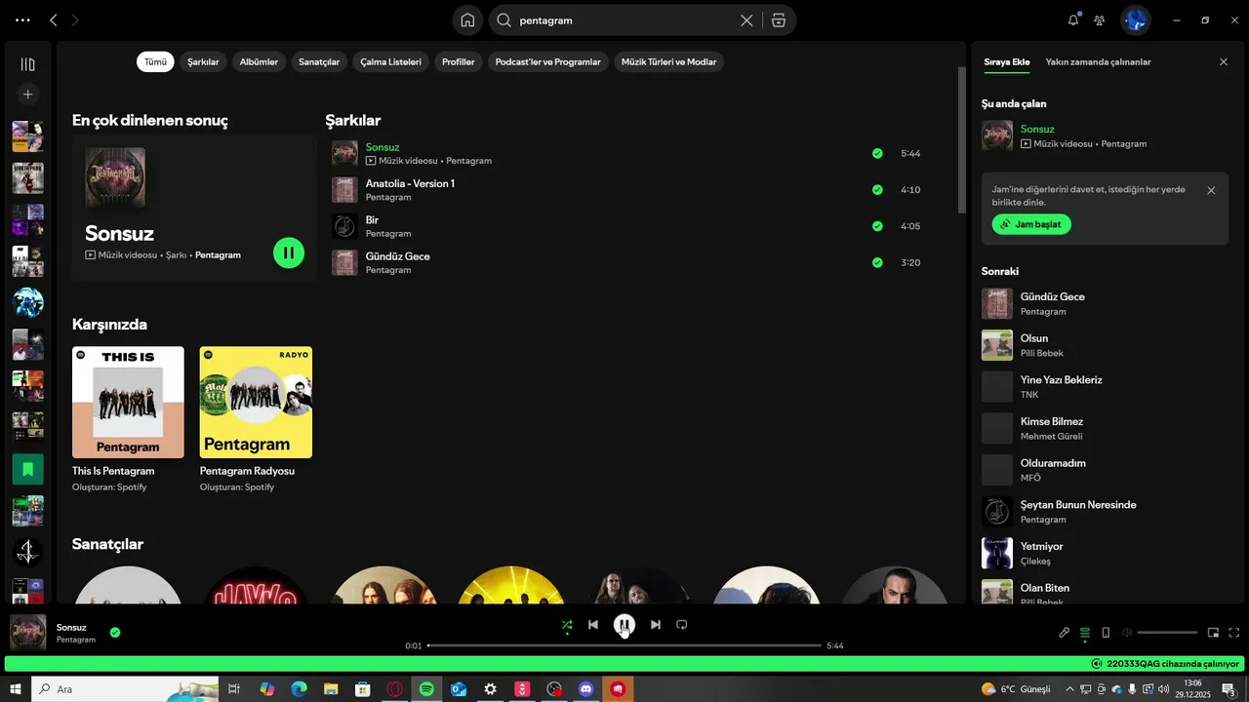The width and height of the screenshot is (1249, 702).
Task: Skip to previous track
Action: point(593,625)
